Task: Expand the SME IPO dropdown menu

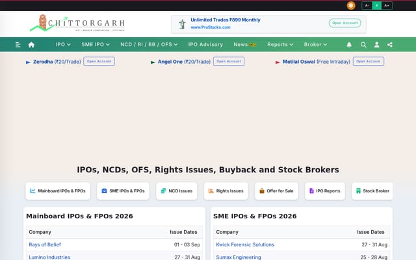Action: click(x=96, y=45)
